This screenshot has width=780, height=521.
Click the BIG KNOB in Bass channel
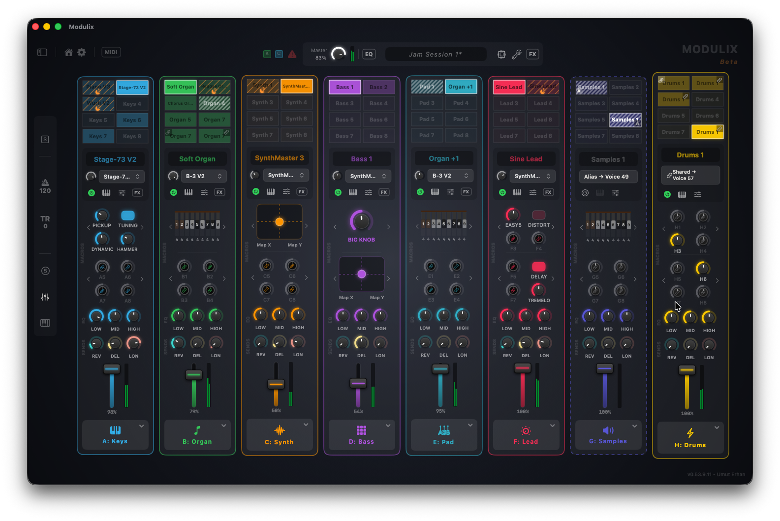(362, 221)
